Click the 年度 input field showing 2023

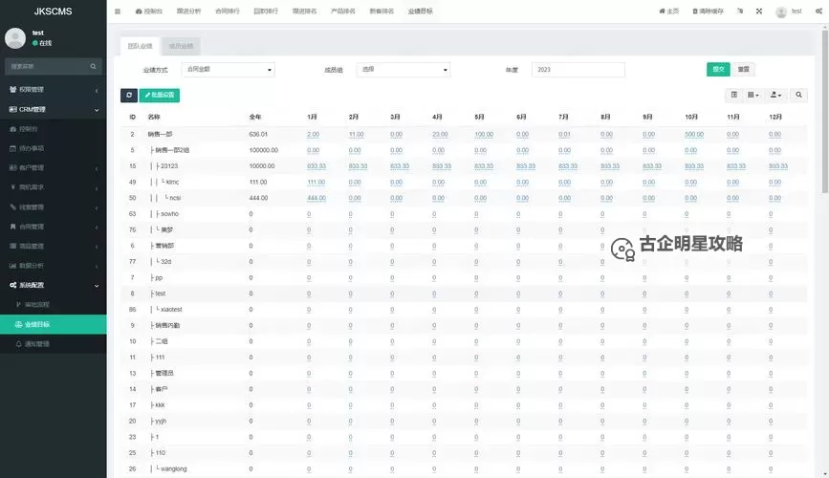tap(578, 70)
